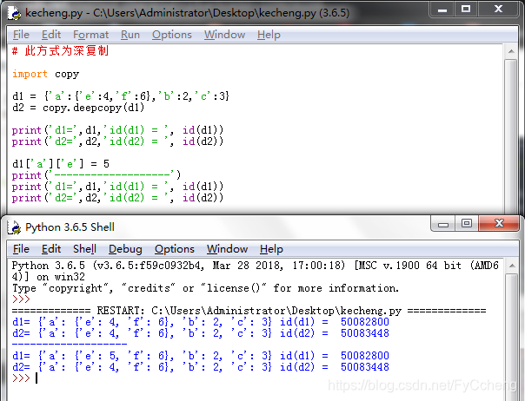Click the d1 dictionary definition line
This screenshot has width=525, height=401.
pyautogui.click(x=121, y=96)
